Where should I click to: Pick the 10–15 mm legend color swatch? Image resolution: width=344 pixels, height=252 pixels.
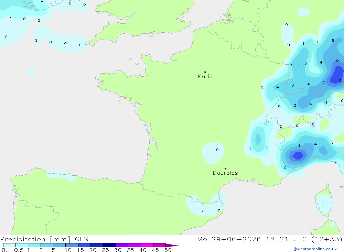point(72,245)
